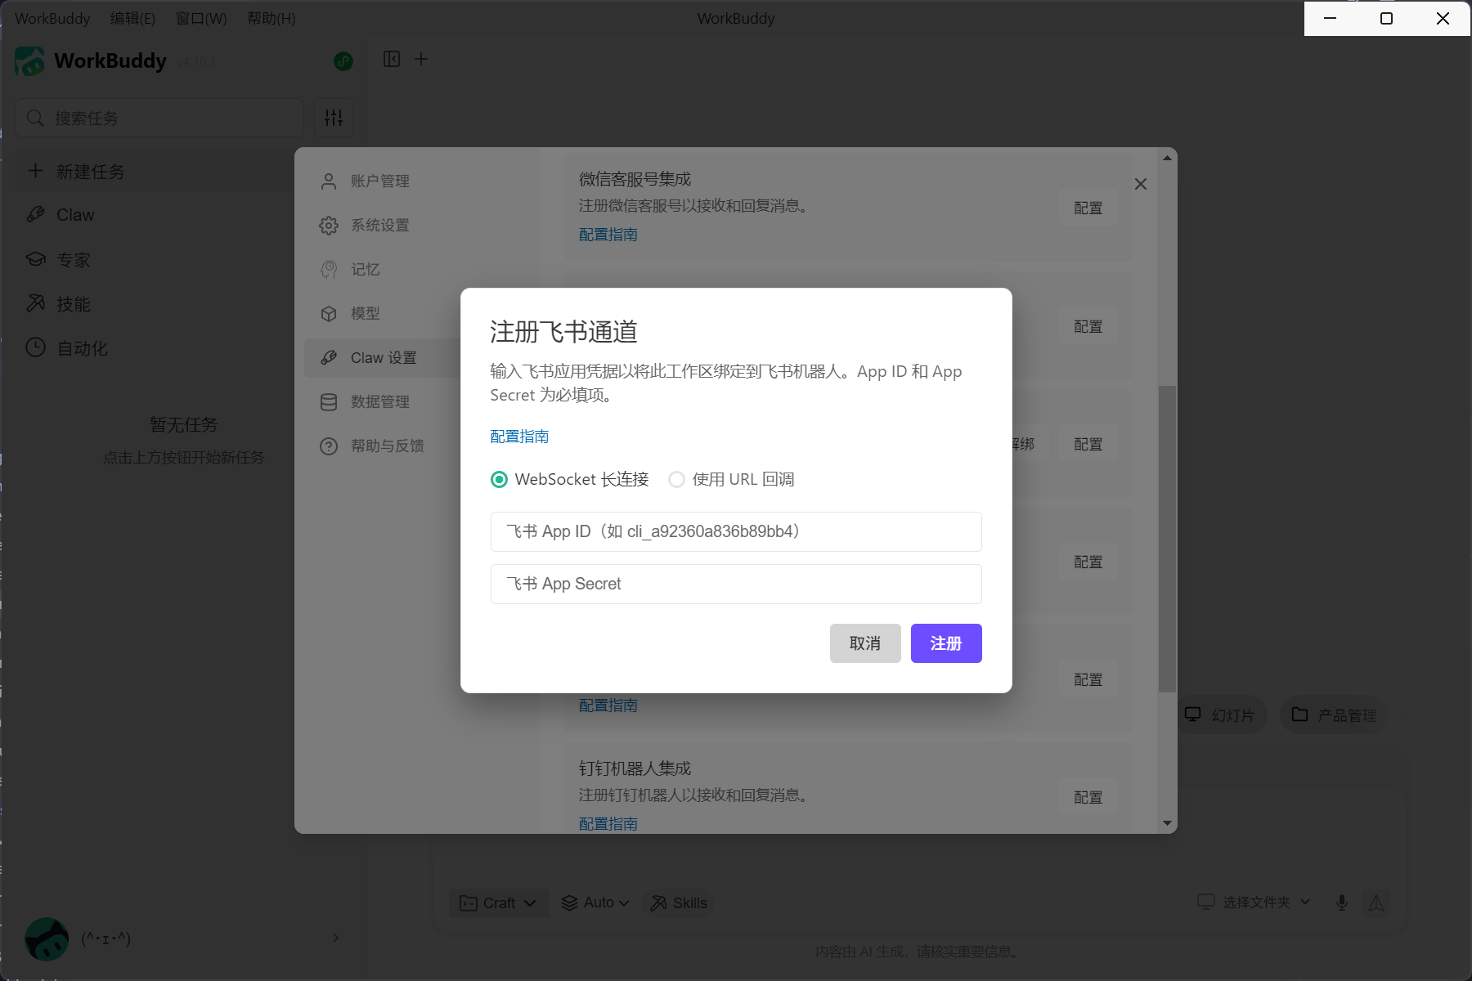Image resolution: width=1472 pixels, height=981 pixels.
Task: Close the settings panel with X icon
Action: coord(1140,184)
